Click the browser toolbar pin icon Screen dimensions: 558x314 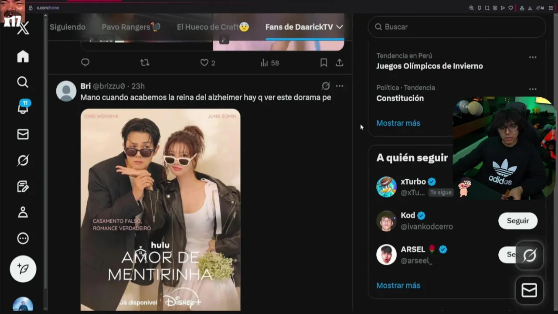[x=479, y=8]
